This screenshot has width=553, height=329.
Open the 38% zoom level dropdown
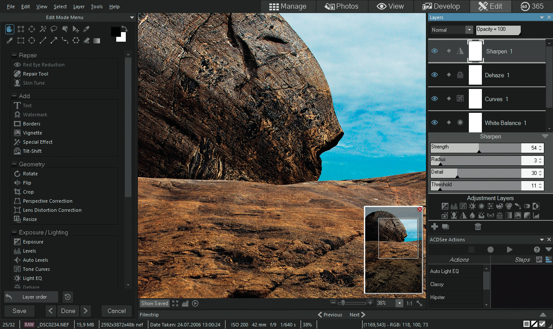[399, 303]
